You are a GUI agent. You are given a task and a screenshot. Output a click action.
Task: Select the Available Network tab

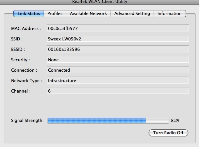(x=88, y=14)
